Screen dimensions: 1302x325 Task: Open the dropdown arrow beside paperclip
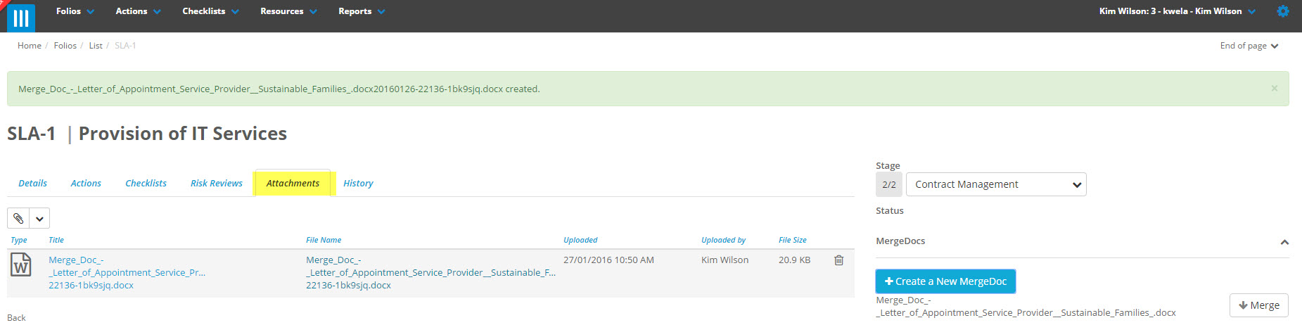click(x=40, y=218)
